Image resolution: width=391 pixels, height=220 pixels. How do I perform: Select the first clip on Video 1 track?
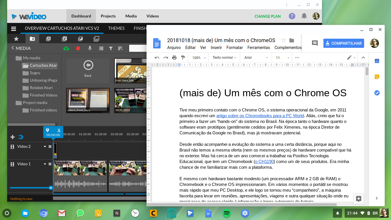80,176
